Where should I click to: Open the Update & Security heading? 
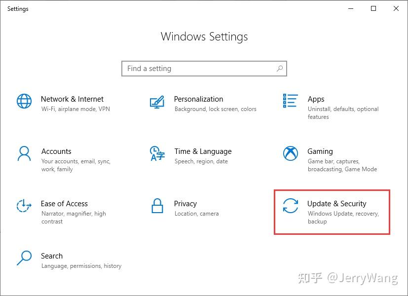coord(336,204)
